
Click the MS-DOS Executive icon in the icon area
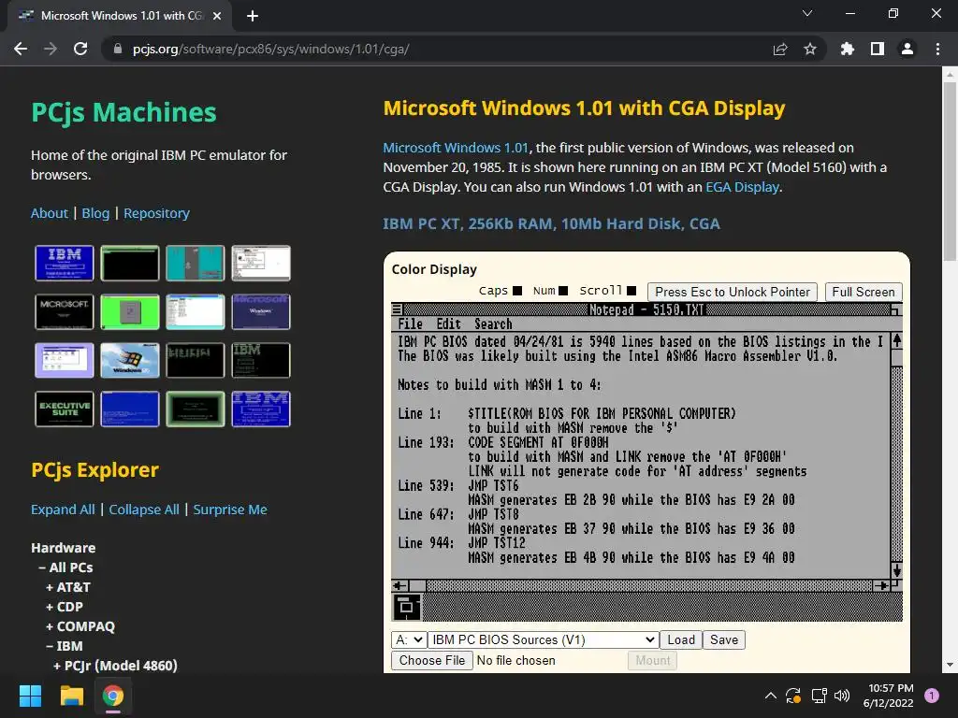pos(406,607)
